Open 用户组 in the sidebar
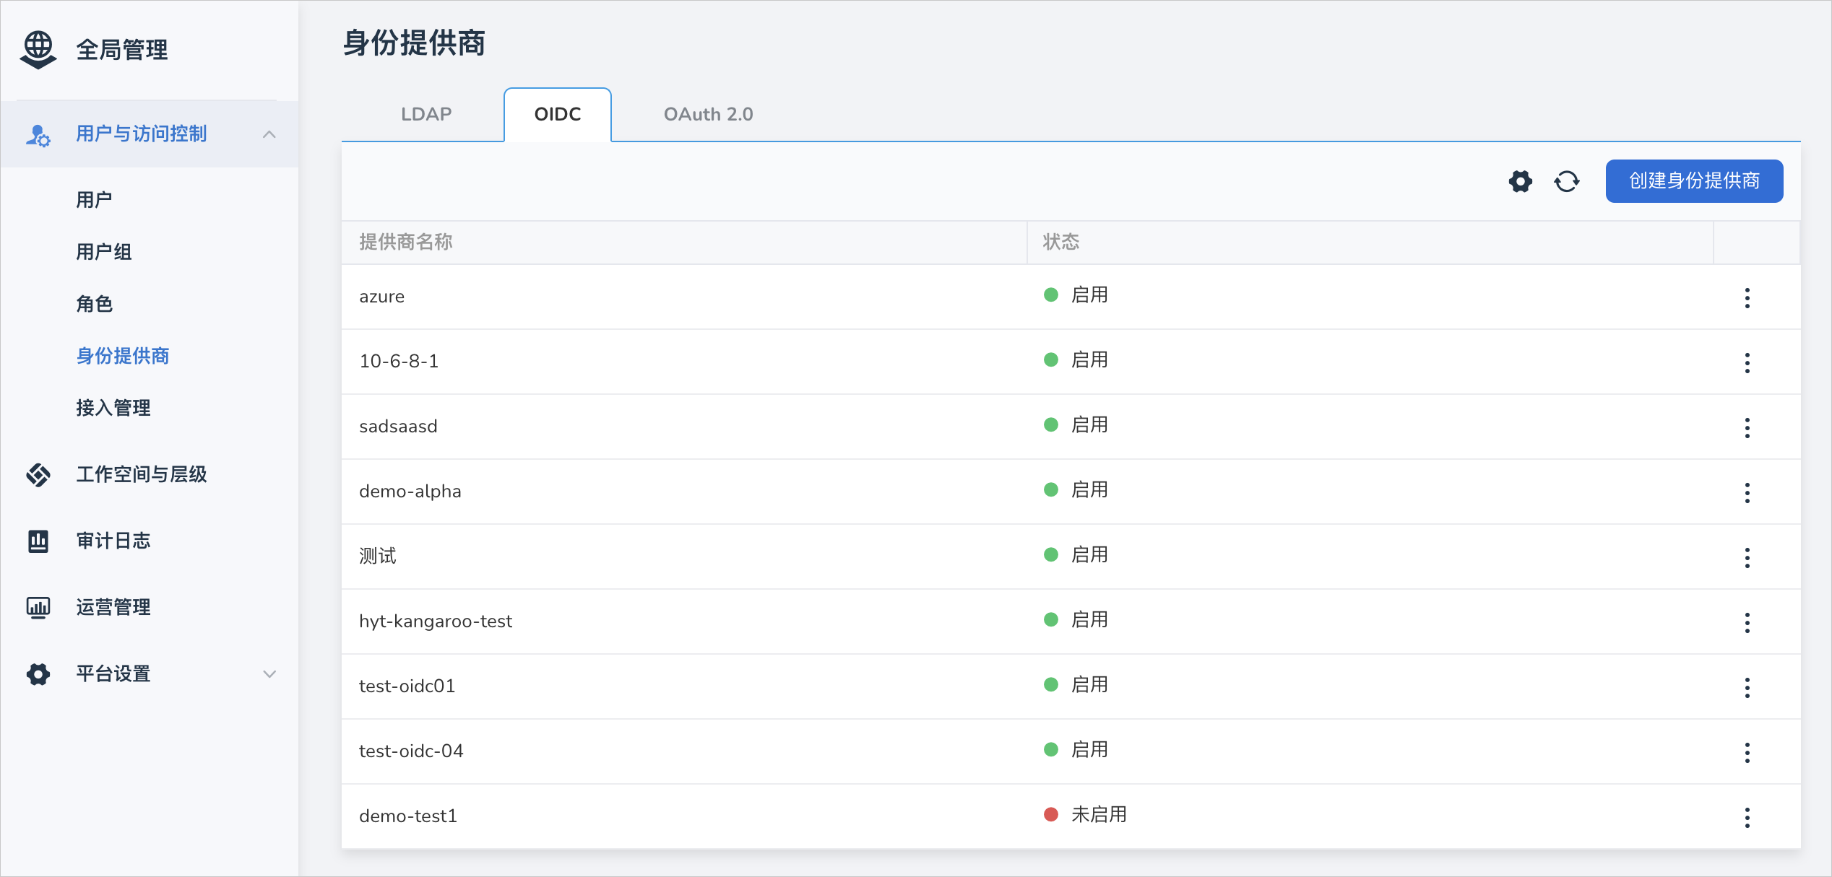This screenshot has height=877, width=1832. pyautogui.click(x=104, y=252)
